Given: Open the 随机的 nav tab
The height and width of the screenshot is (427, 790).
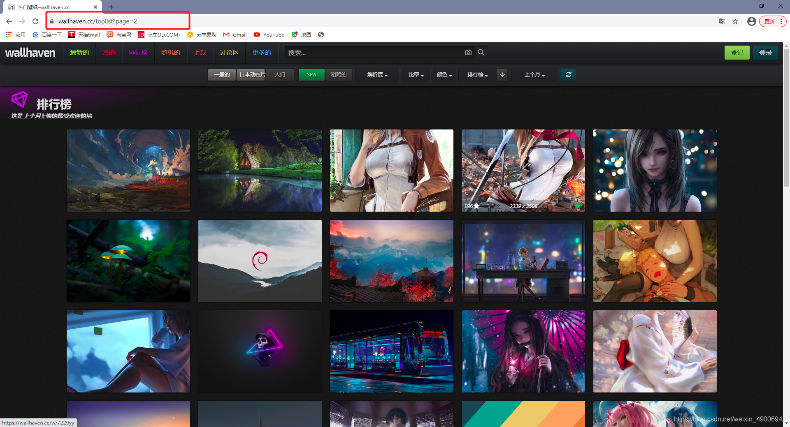Looking at the screenshot, I should pyautogui.click(x=170, y=53).
